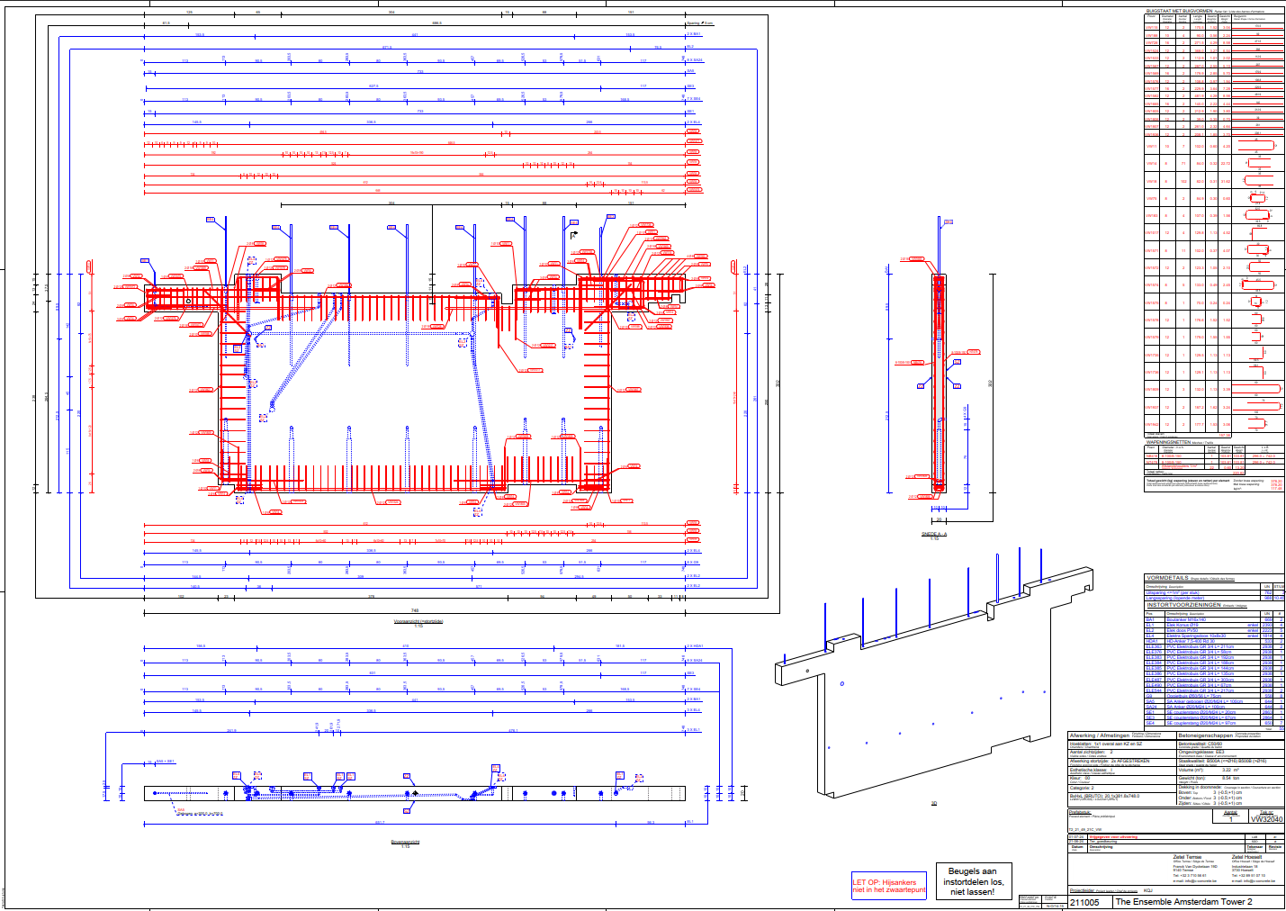Click the 'SNEDE A - A' section label
Image resolution: width=1286 pixels, height=911 pixels.
pyautogui.click(x=933, y=534)
